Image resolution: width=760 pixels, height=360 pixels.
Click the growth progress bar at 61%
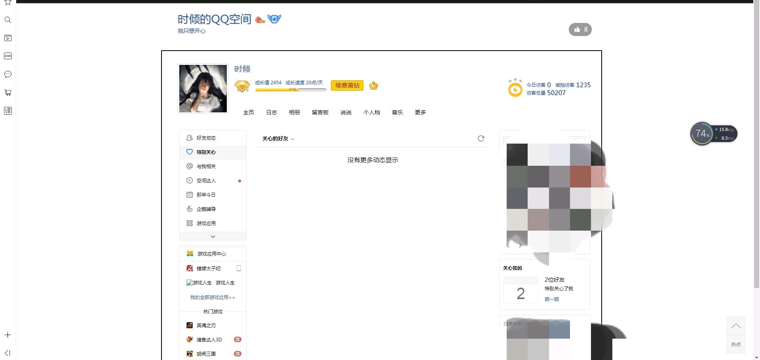(291, 90)
